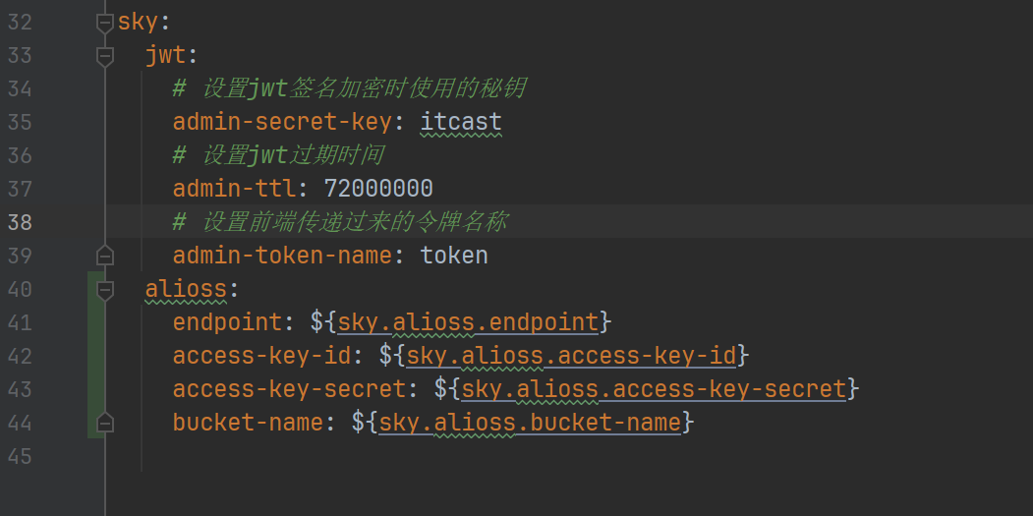1033x516 pixels.
Task: Open the sky.alioss.bucket-name placeholder reference
Action: [x=530, y=423]
